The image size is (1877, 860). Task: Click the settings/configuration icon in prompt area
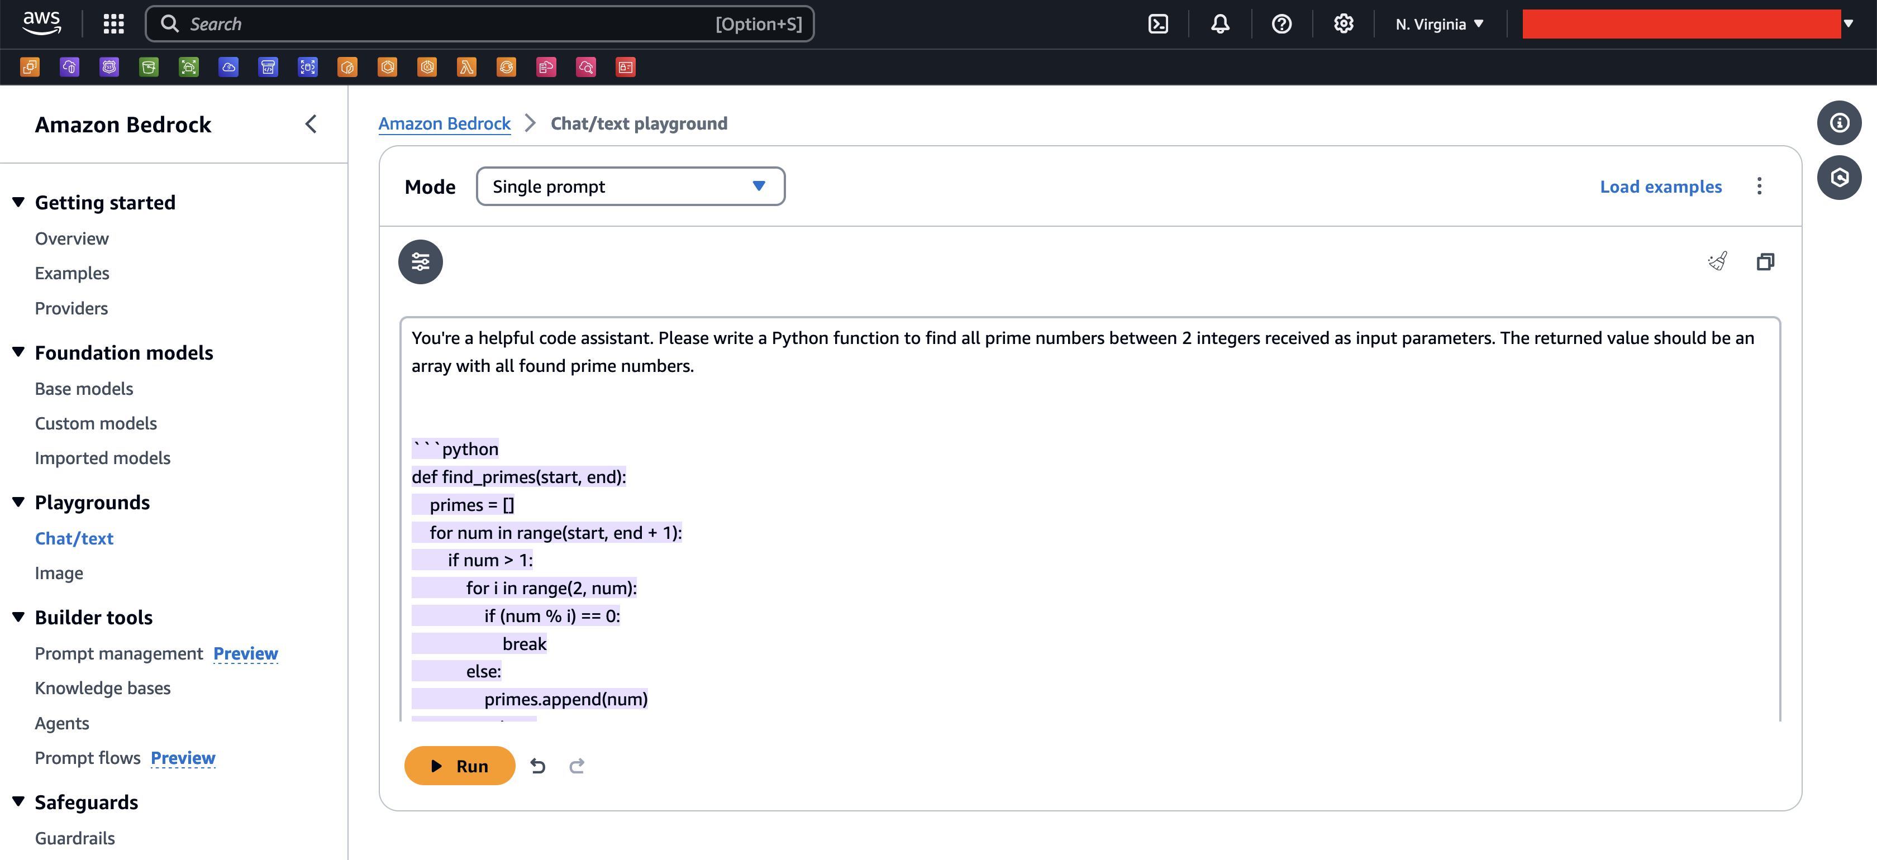(x=420, y=261)
